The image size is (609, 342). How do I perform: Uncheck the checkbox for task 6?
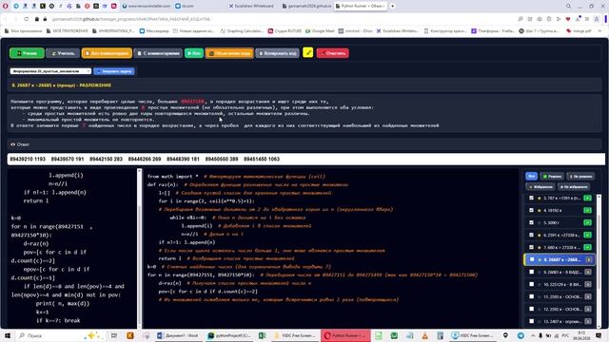(532, 235)
